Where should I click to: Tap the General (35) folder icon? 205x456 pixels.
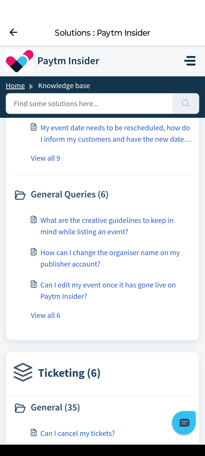point(20,408)
